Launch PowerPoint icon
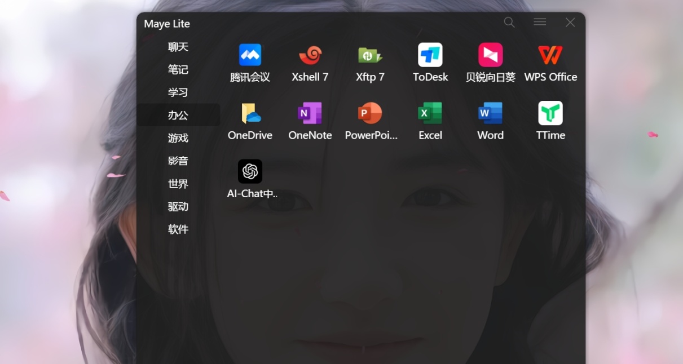 [x=370, y=113]
